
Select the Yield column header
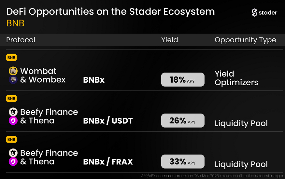[170, 40]
